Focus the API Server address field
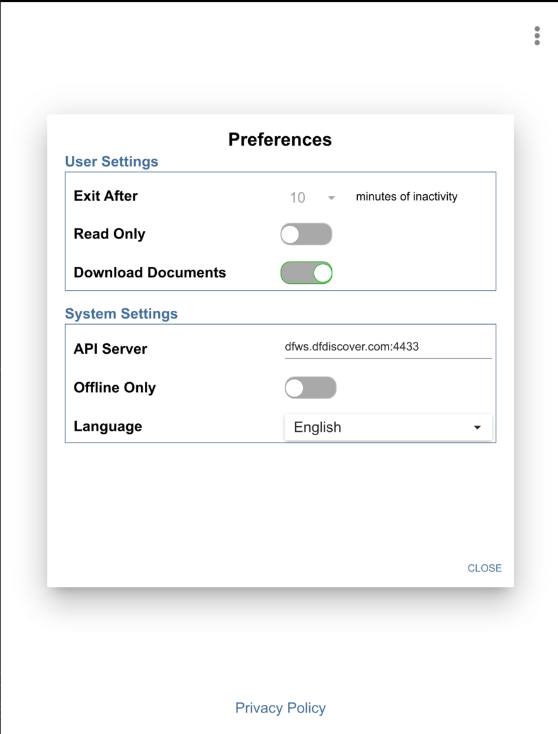 (x=387, y=347)
